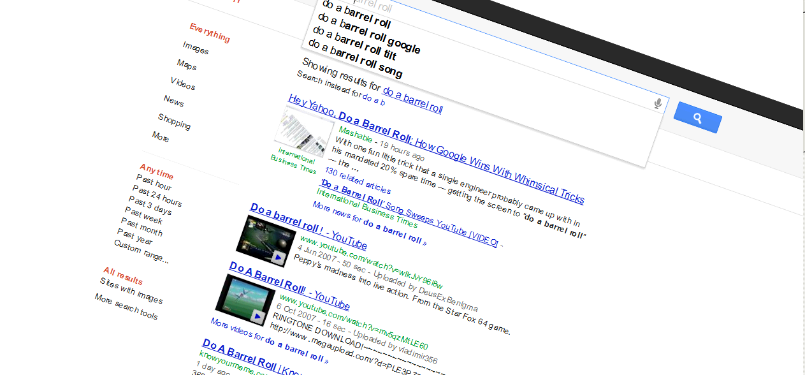Screen dimensions: 805x375
Task: Click the blue magnifier search button
Action: [698, 117]
